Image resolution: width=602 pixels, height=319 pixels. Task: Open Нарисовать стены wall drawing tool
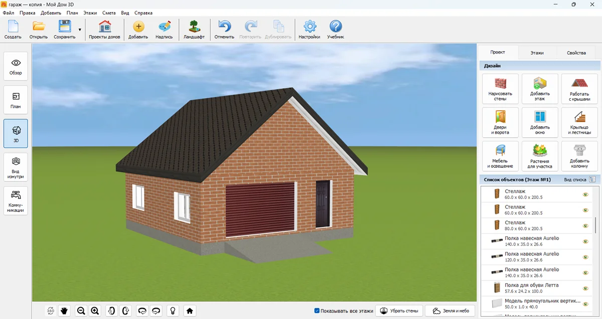(x=500, y=89)
